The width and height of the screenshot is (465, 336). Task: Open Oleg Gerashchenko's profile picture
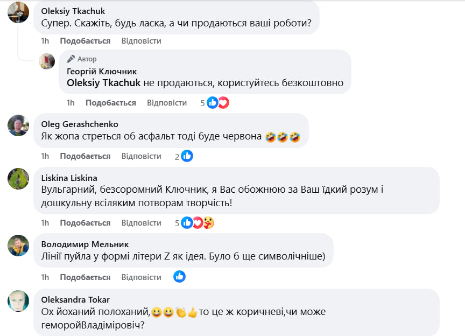(x=18, y=125)
